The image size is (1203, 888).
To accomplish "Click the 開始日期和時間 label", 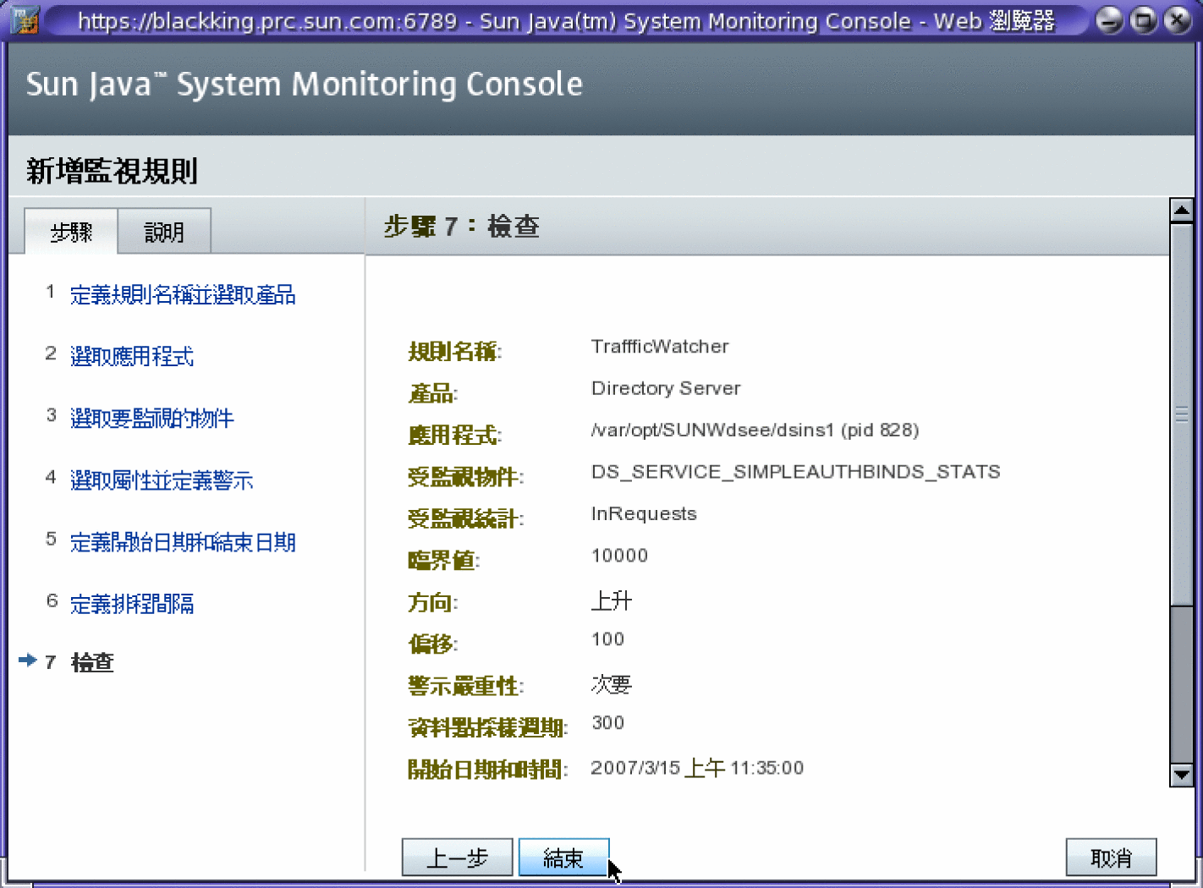I will pos(487,770).
